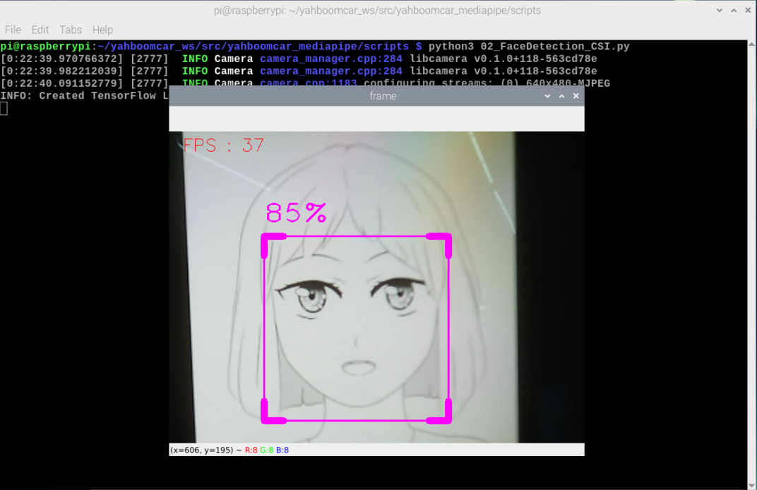
Task: Click the '640x480-MJPEG' stream text
Action: point(568,83)
